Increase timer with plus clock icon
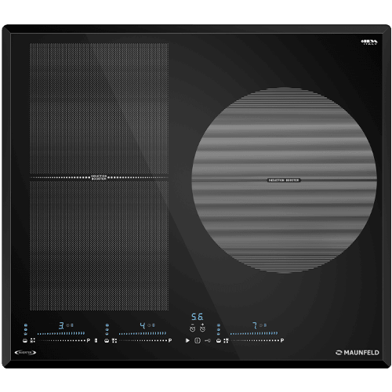 pyautogui.click(x=202, y=328)
